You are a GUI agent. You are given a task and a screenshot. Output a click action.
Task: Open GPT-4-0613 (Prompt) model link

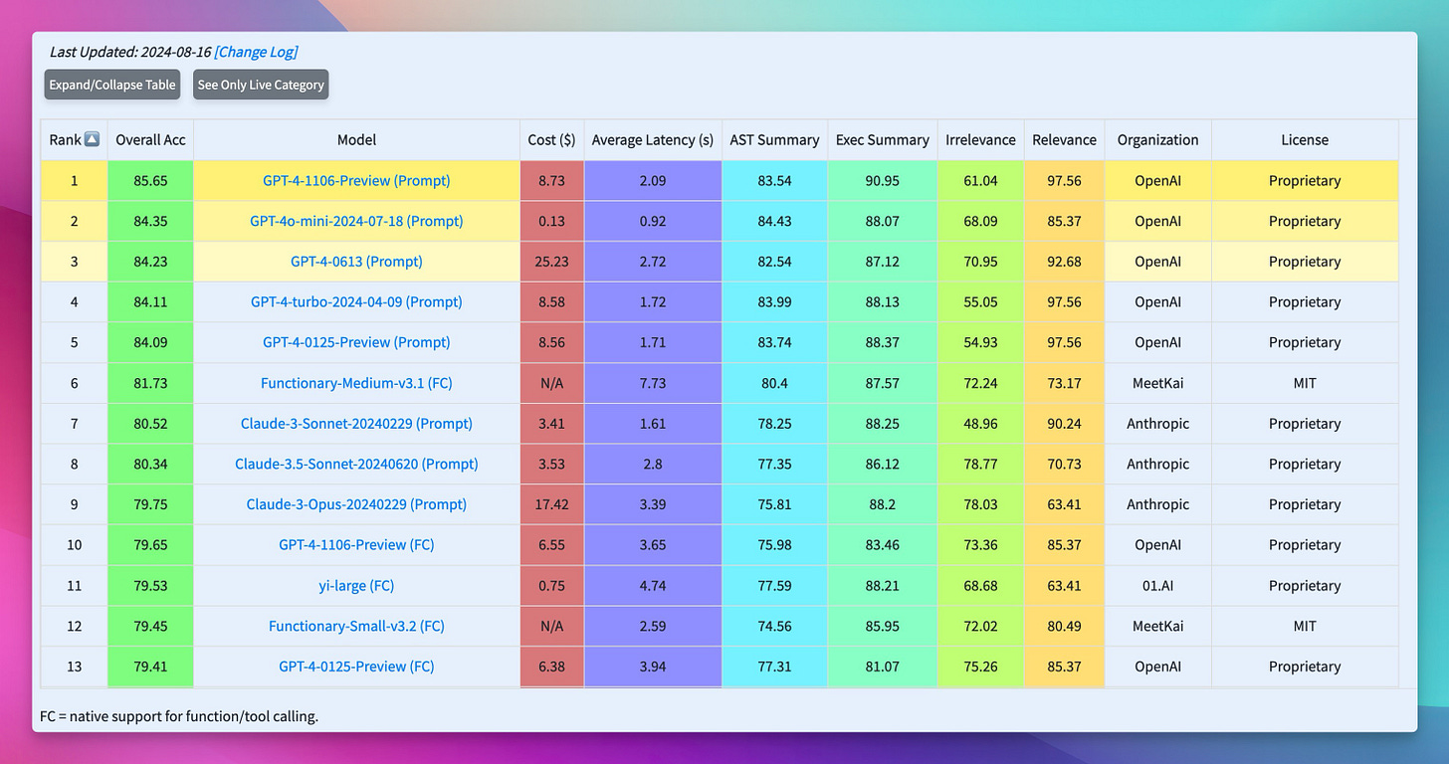click(356, 262)
